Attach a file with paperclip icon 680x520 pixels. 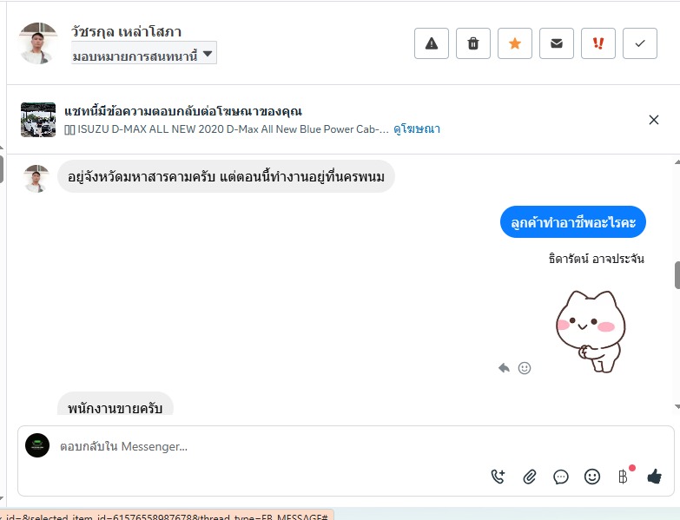tap(530, 477)
